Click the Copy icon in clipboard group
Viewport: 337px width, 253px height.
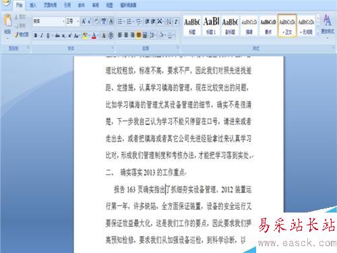pyautogui.click(x=17, y=26)
